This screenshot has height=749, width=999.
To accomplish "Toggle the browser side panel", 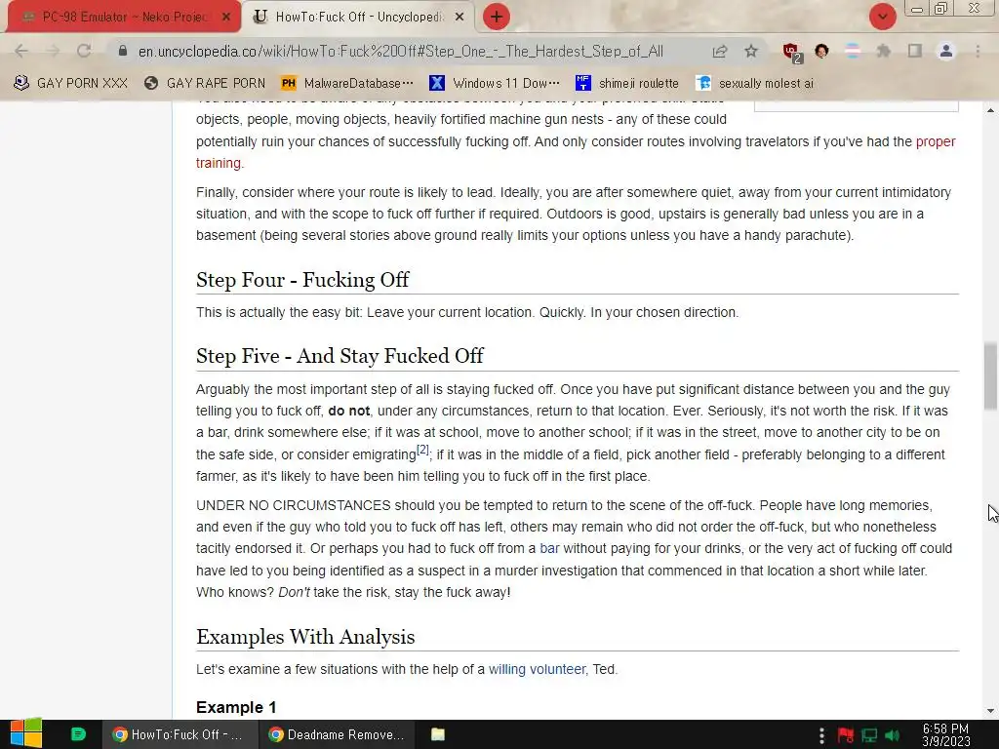I will [x=915, y=51].
